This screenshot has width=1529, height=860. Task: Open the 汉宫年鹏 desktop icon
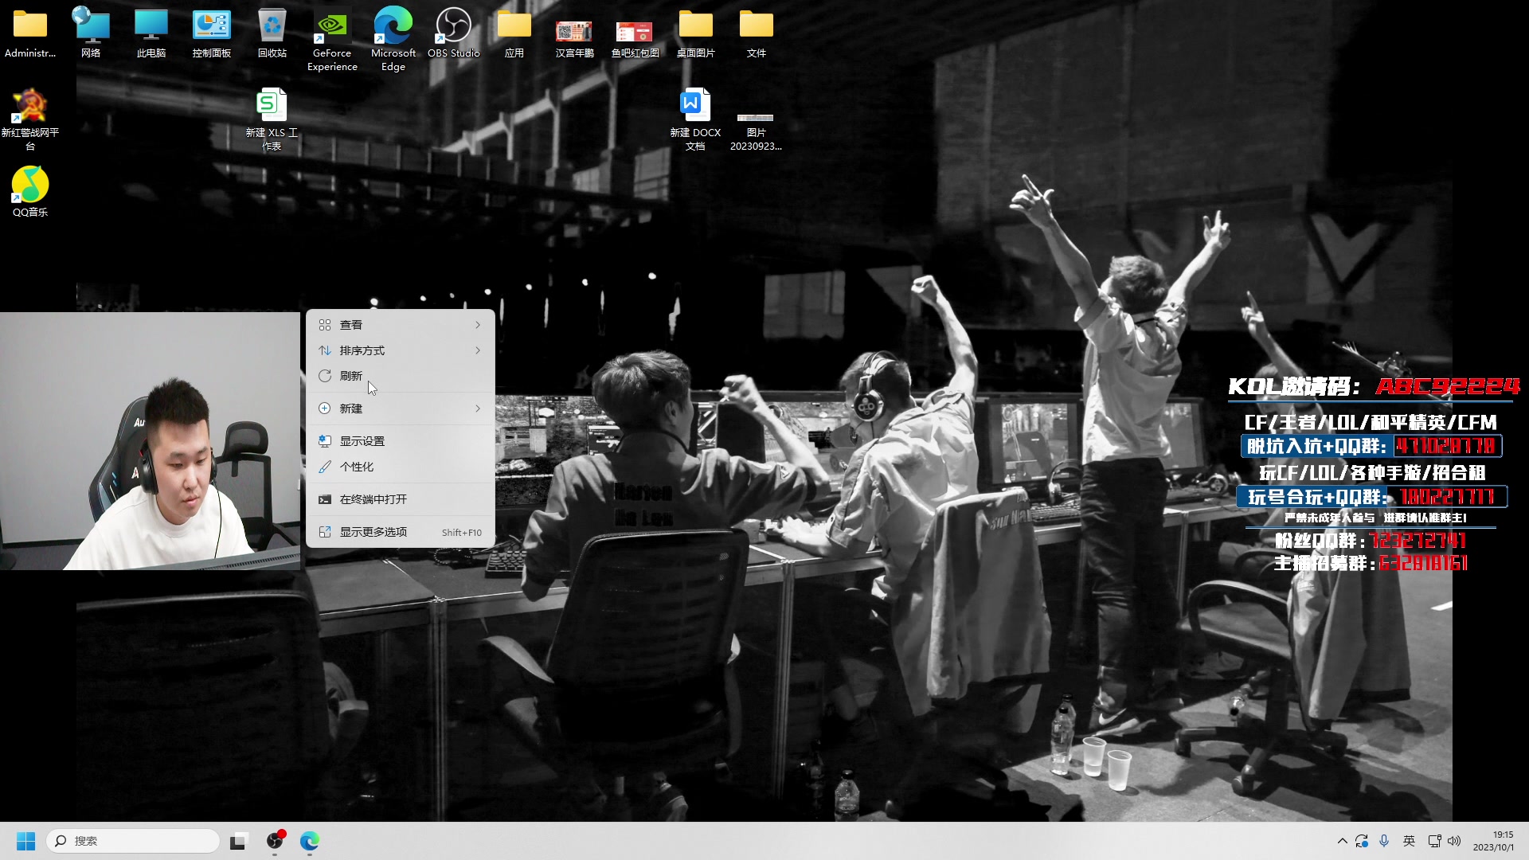point(574,32)
